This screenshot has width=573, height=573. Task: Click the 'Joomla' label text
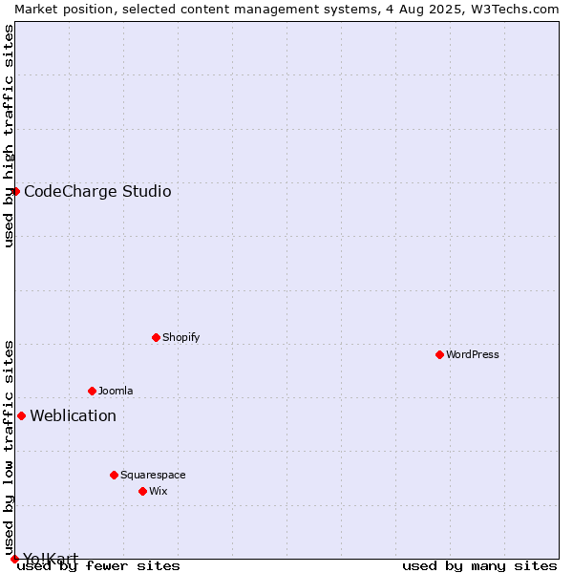pos(116,391)
